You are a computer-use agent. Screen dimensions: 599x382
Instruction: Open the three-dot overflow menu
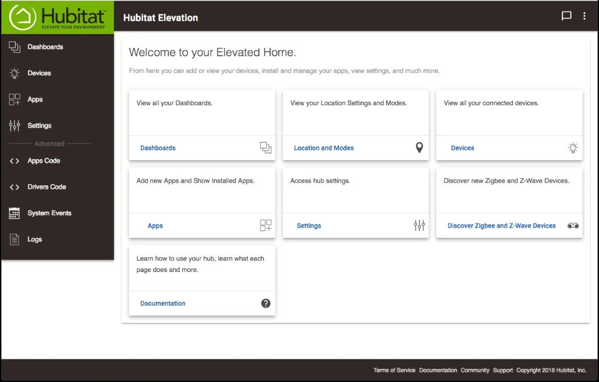click(x=585, y=16)
